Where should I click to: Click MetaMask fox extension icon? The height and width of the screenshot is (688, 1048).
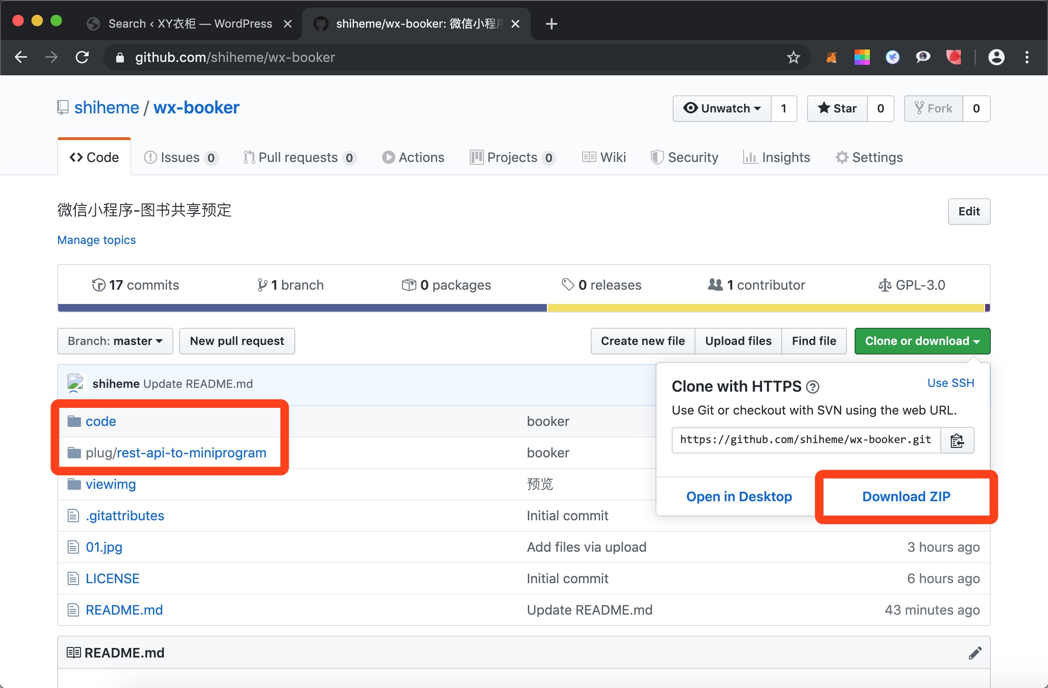[831, 58]
